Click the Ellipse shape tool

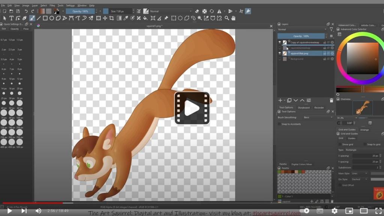(x=52, y=18)
